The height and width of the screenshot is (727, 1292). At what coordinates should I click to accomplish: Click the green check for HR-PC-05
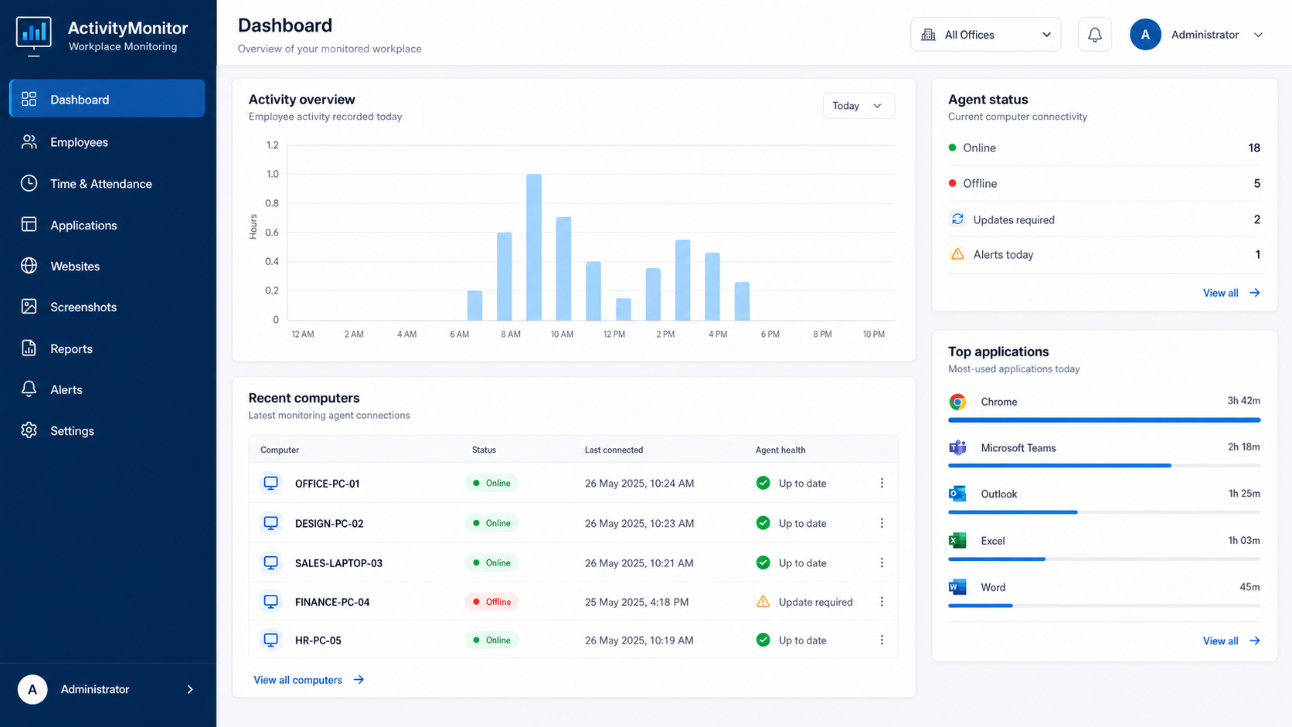(x=763, y=640)
